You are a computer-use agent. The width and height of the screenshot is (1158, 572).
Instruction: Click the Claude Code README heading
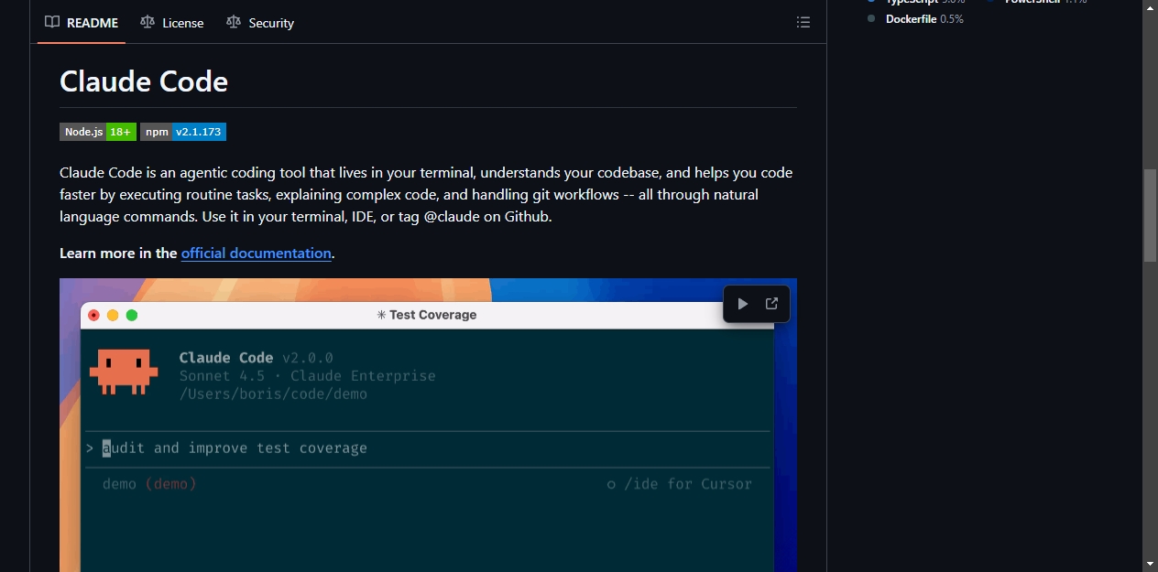(x=144, y=81)
